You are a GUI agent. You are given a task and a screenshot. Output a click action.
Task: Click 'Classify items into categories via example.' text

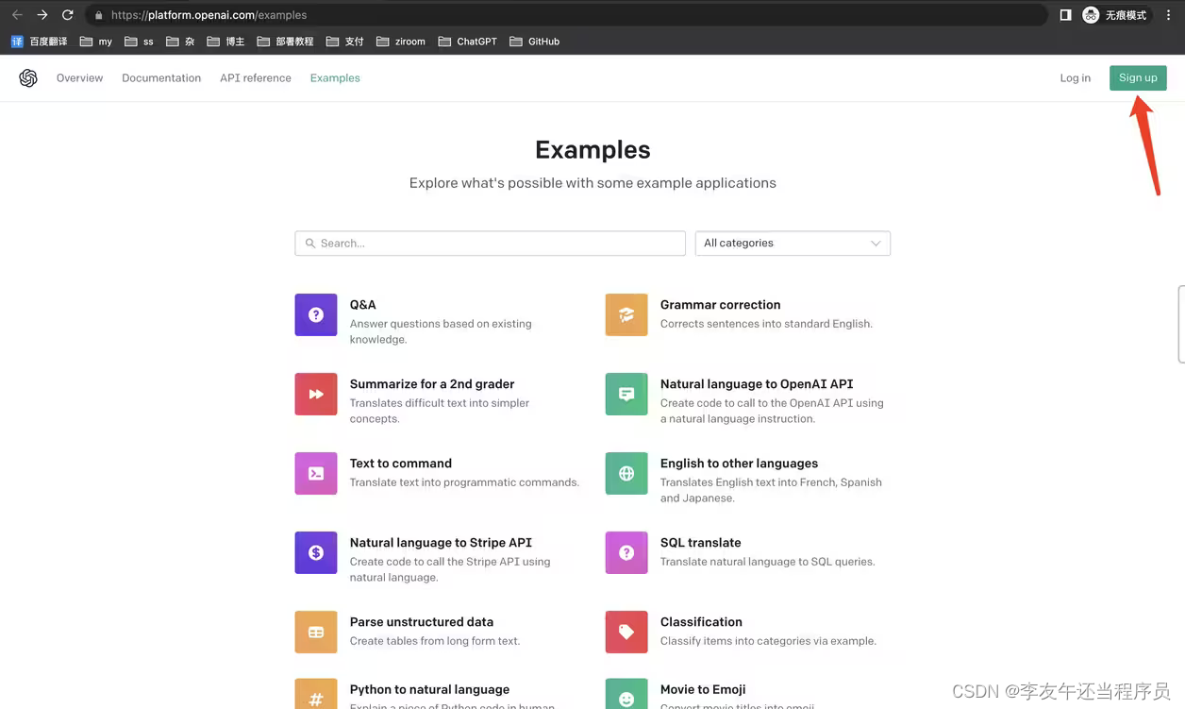coord(768,641)
